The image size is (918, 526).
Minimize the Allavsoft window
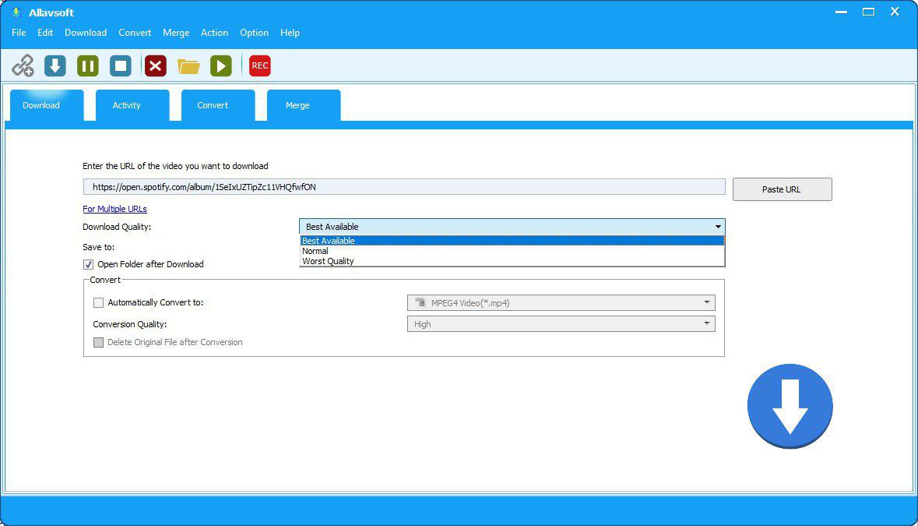click(x=841, y=12)
